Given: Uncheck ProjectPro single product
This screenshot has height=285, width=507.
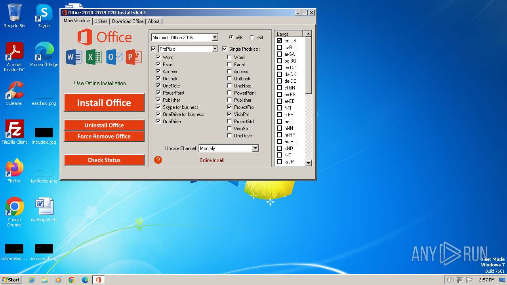Looking at the screenshot, I should [x=229, y=107].
